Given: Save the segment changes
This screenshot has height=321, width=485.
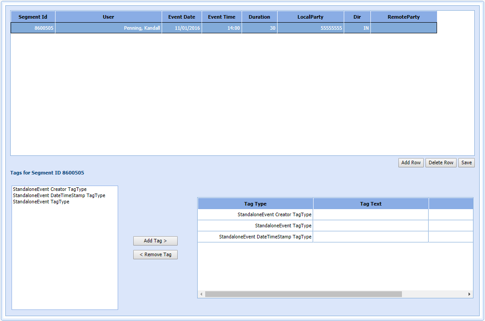Looking at the screenshot, I should coord(466,162).
